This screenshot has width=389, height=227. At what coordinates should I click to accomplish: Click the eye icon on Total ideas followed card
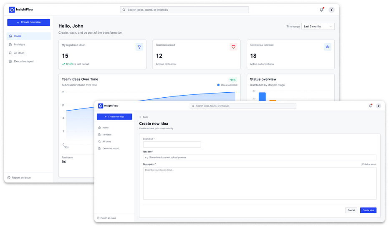pos(328,47)
